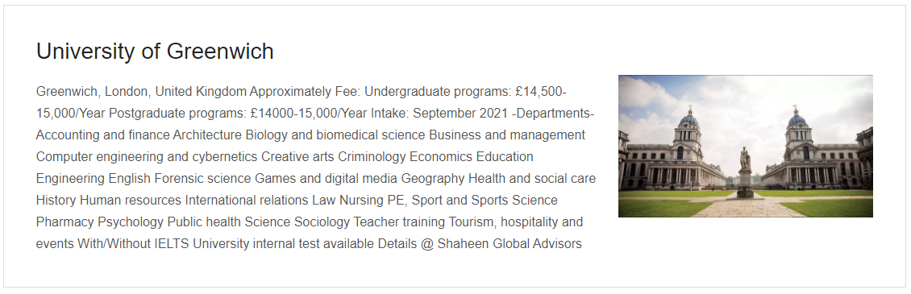The height and width of the screenshot is (294, 911).
Task: Click the left dome tower in the photo
Action: tap(688, 139)
